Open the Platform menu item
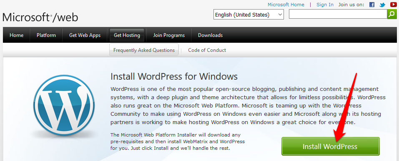The height and width of the screenshot is (161, 399). coord(46,35)
